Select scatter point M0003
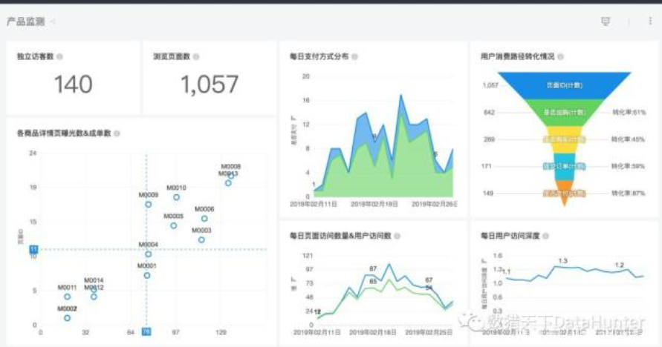662x347 pixels. tap(201, 239)
